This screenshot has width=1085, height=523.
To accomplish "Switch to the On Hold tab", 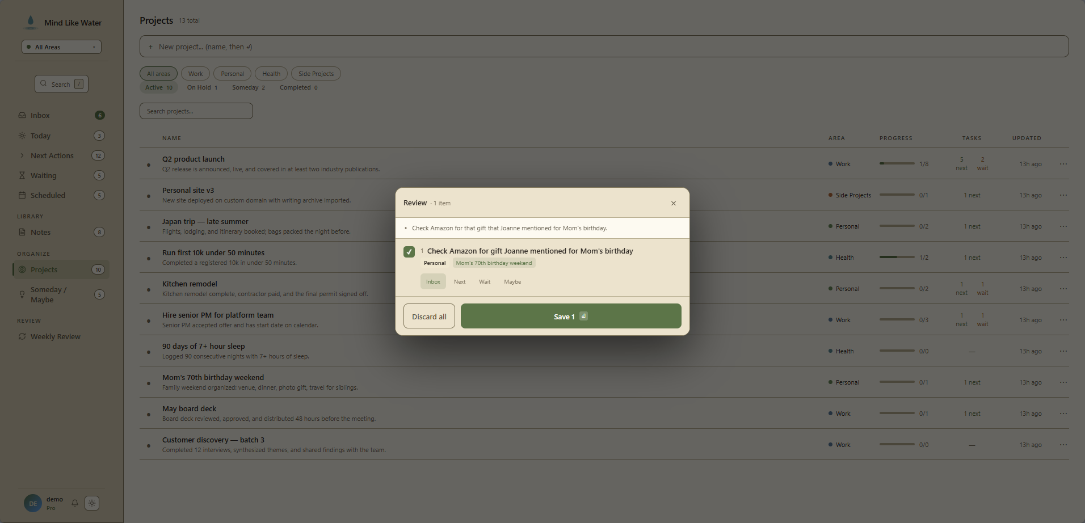I will coord(203,87).
